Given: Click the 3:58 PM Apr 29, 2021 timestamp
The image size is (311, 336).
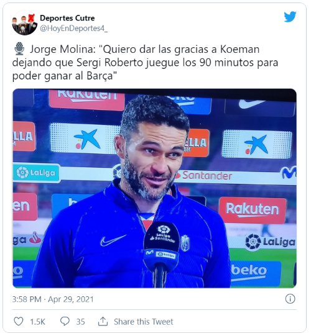Looking at the screenshot, I should click(53, 299).
